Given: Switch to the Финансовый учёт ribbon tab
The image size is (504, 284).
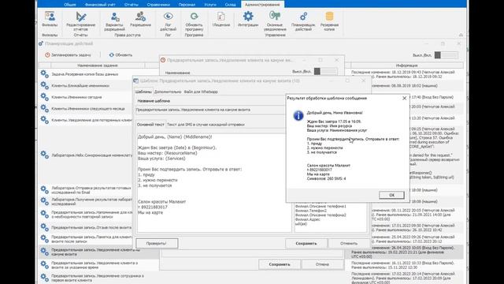Looking at the screenshot, I should pyautogui.click(x=100, y=5).
